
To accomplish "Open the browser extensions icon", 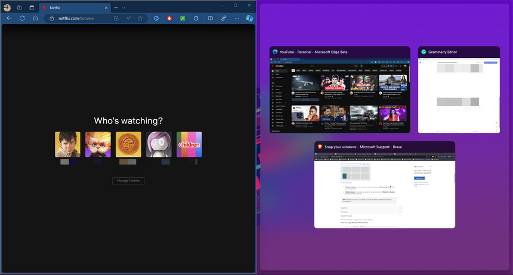I will point(196,18).
